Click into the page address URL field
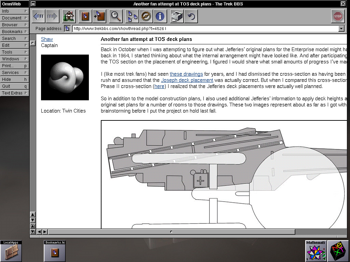The image size is (350, 262). coord(205,29)
